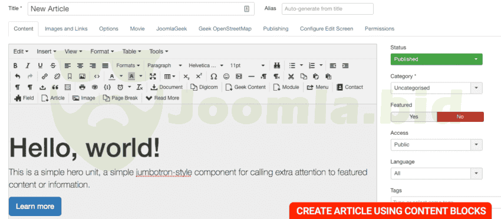Open the font size 11pt dropdown
This screenshot has height=219, width=501.
248,65
